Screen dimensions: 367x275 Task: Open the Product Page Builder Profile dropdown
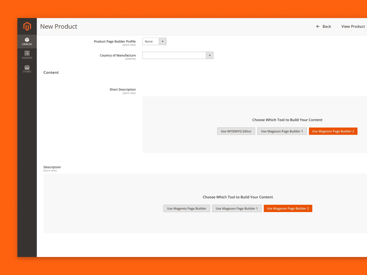point(154,42)
